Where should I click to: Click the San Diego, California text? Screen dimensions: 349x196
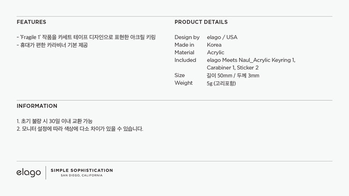82,175
